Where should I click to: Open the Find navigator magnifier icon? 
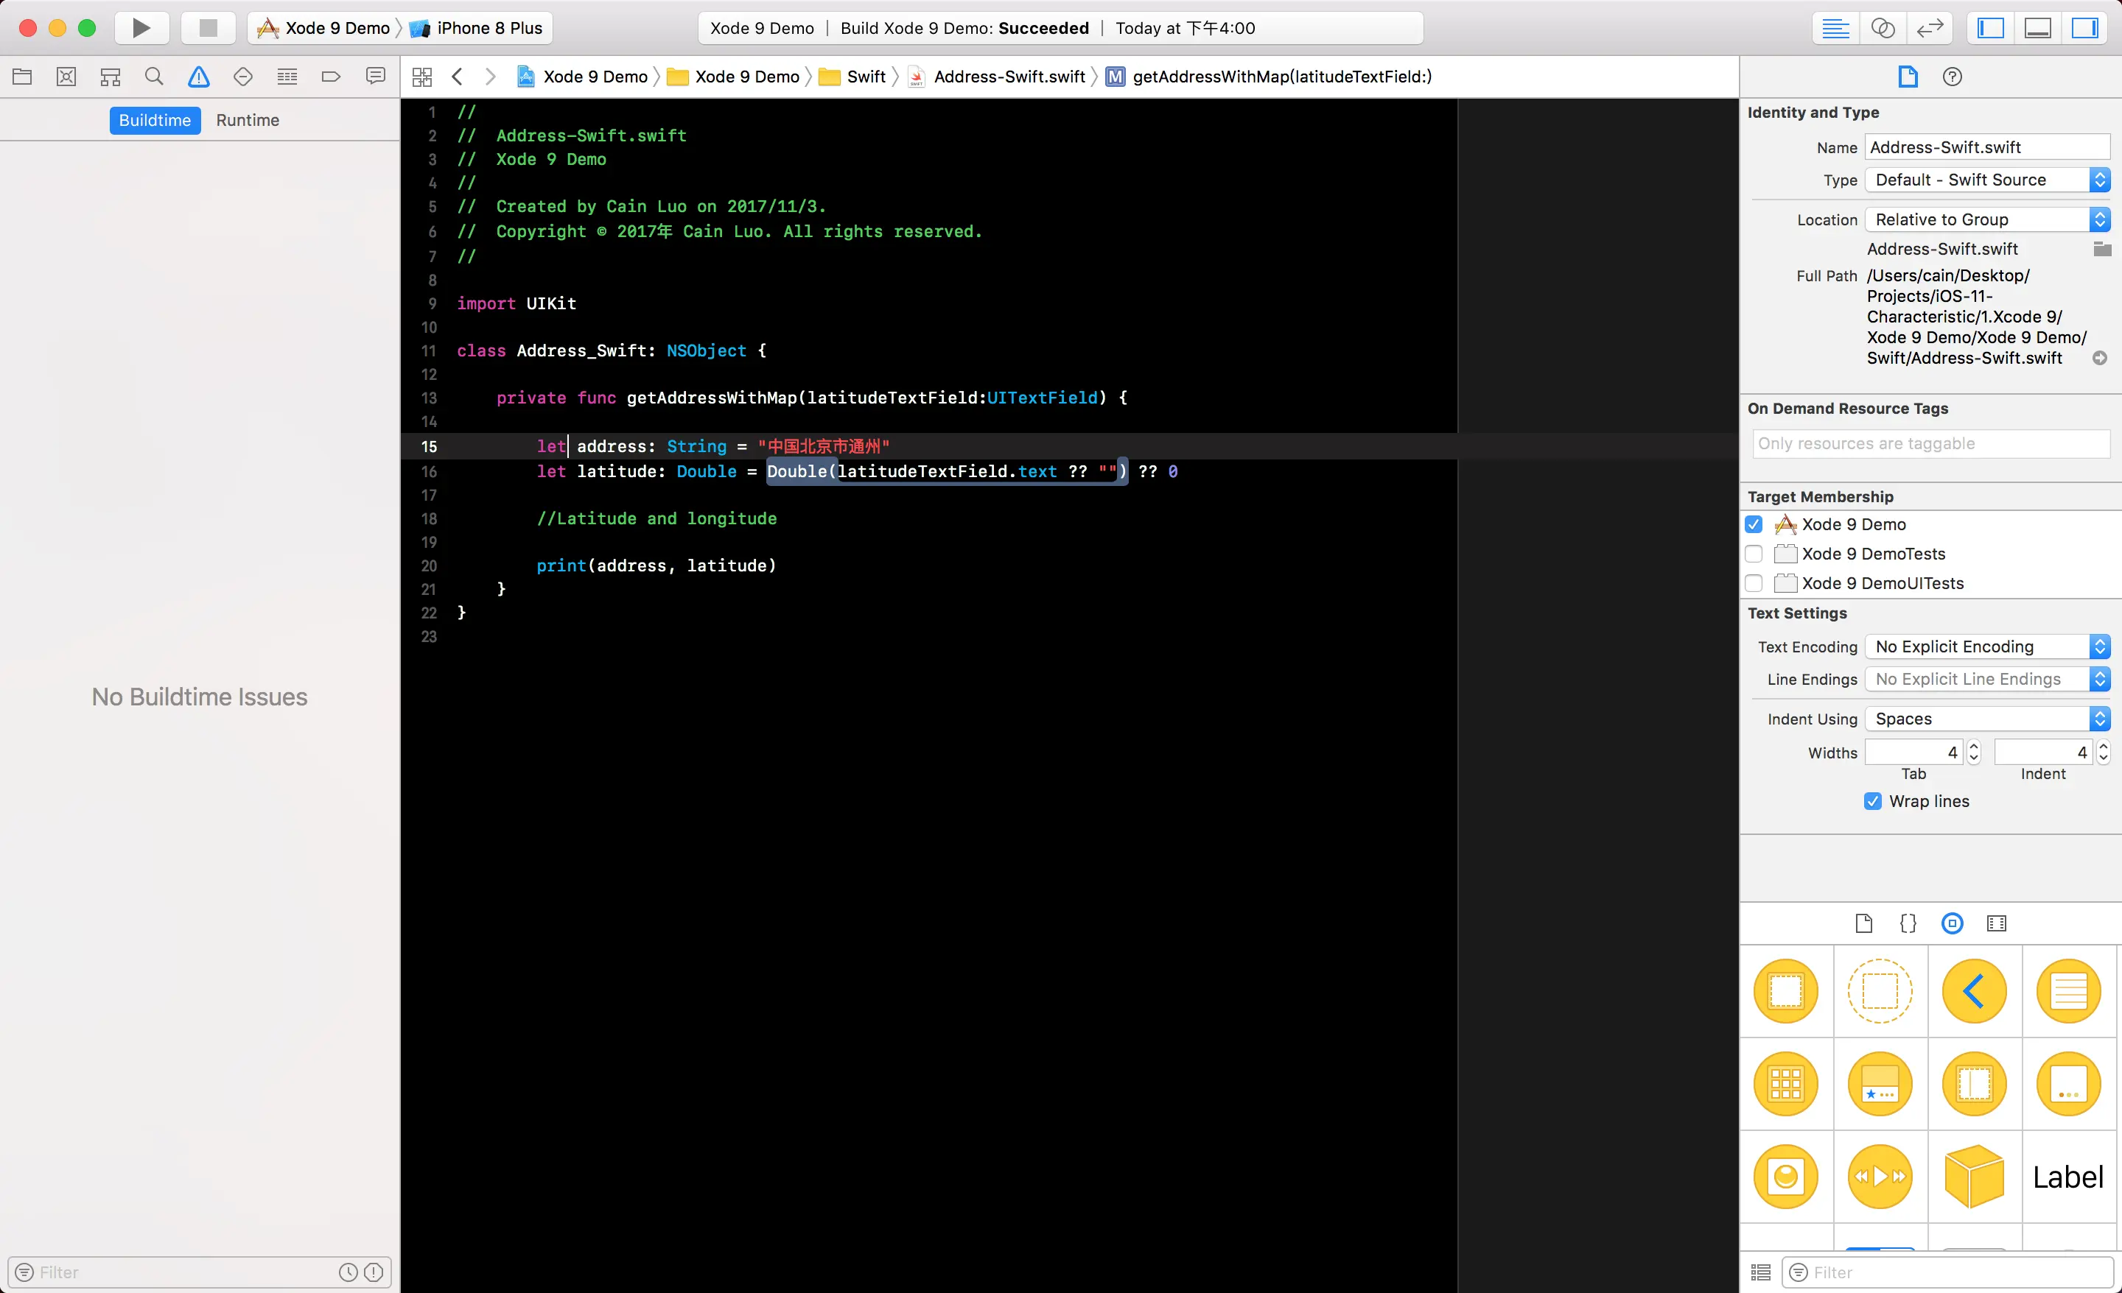pos(154,77)
